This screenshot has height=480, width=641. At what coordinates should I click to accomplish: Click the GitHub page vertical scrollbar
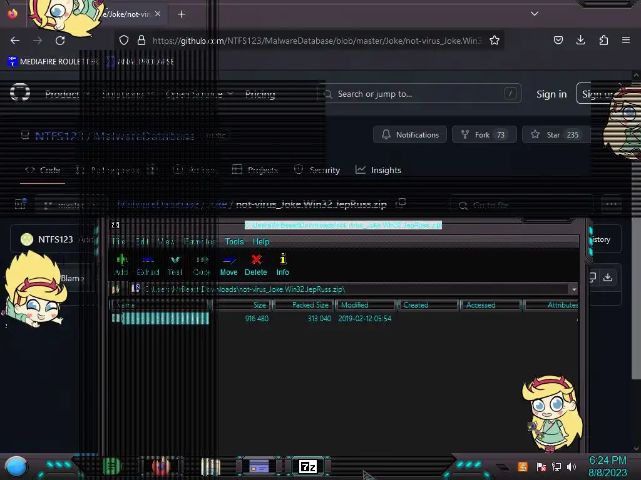636,229
